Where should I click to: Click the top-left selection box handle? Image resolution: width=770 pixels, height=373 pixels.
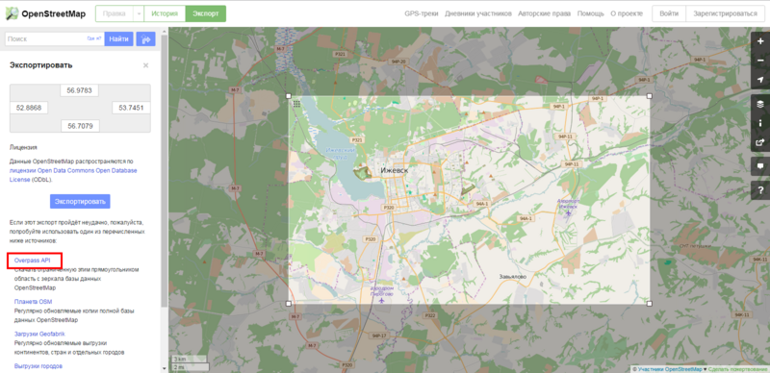(289, 96)
